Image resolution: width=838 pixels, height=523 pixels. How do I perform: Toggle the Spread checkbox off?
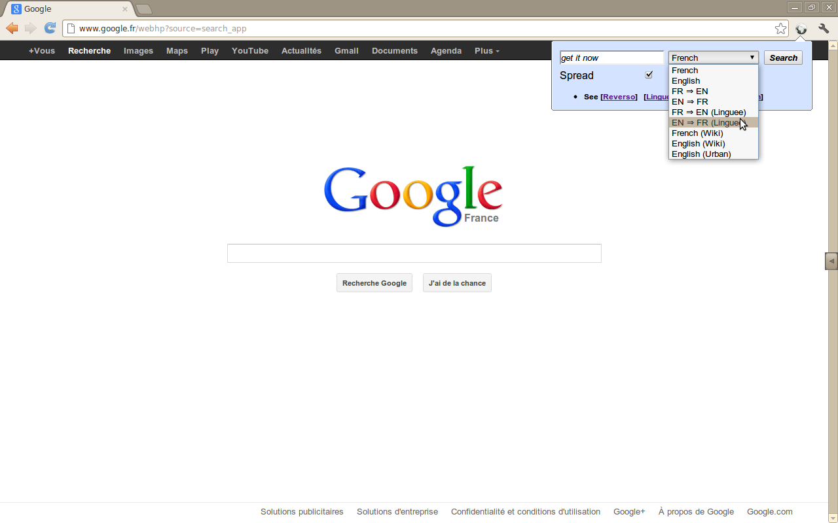coord(649,75)
